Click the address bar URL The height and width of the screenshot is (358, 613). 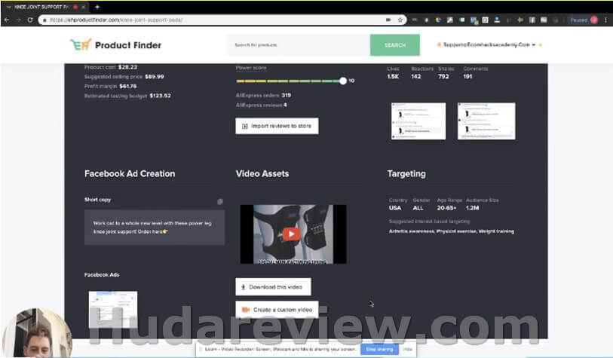click(x=117, y=20)
